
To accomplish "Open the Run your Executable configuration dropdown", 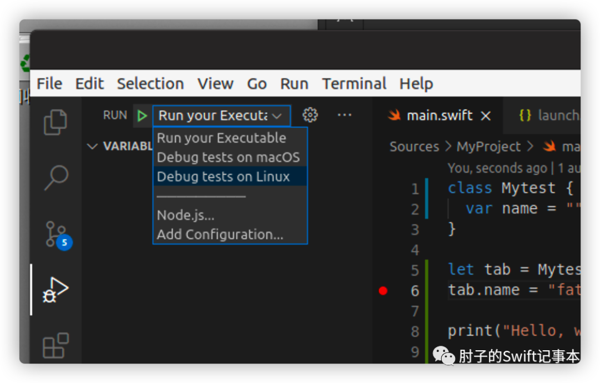I will [x=221, y=115].
